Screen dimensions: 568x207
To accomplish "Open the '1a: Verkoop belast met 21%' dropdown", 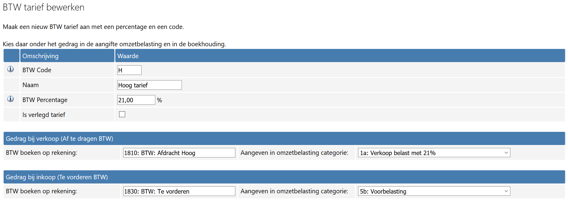I will (434, 153).
